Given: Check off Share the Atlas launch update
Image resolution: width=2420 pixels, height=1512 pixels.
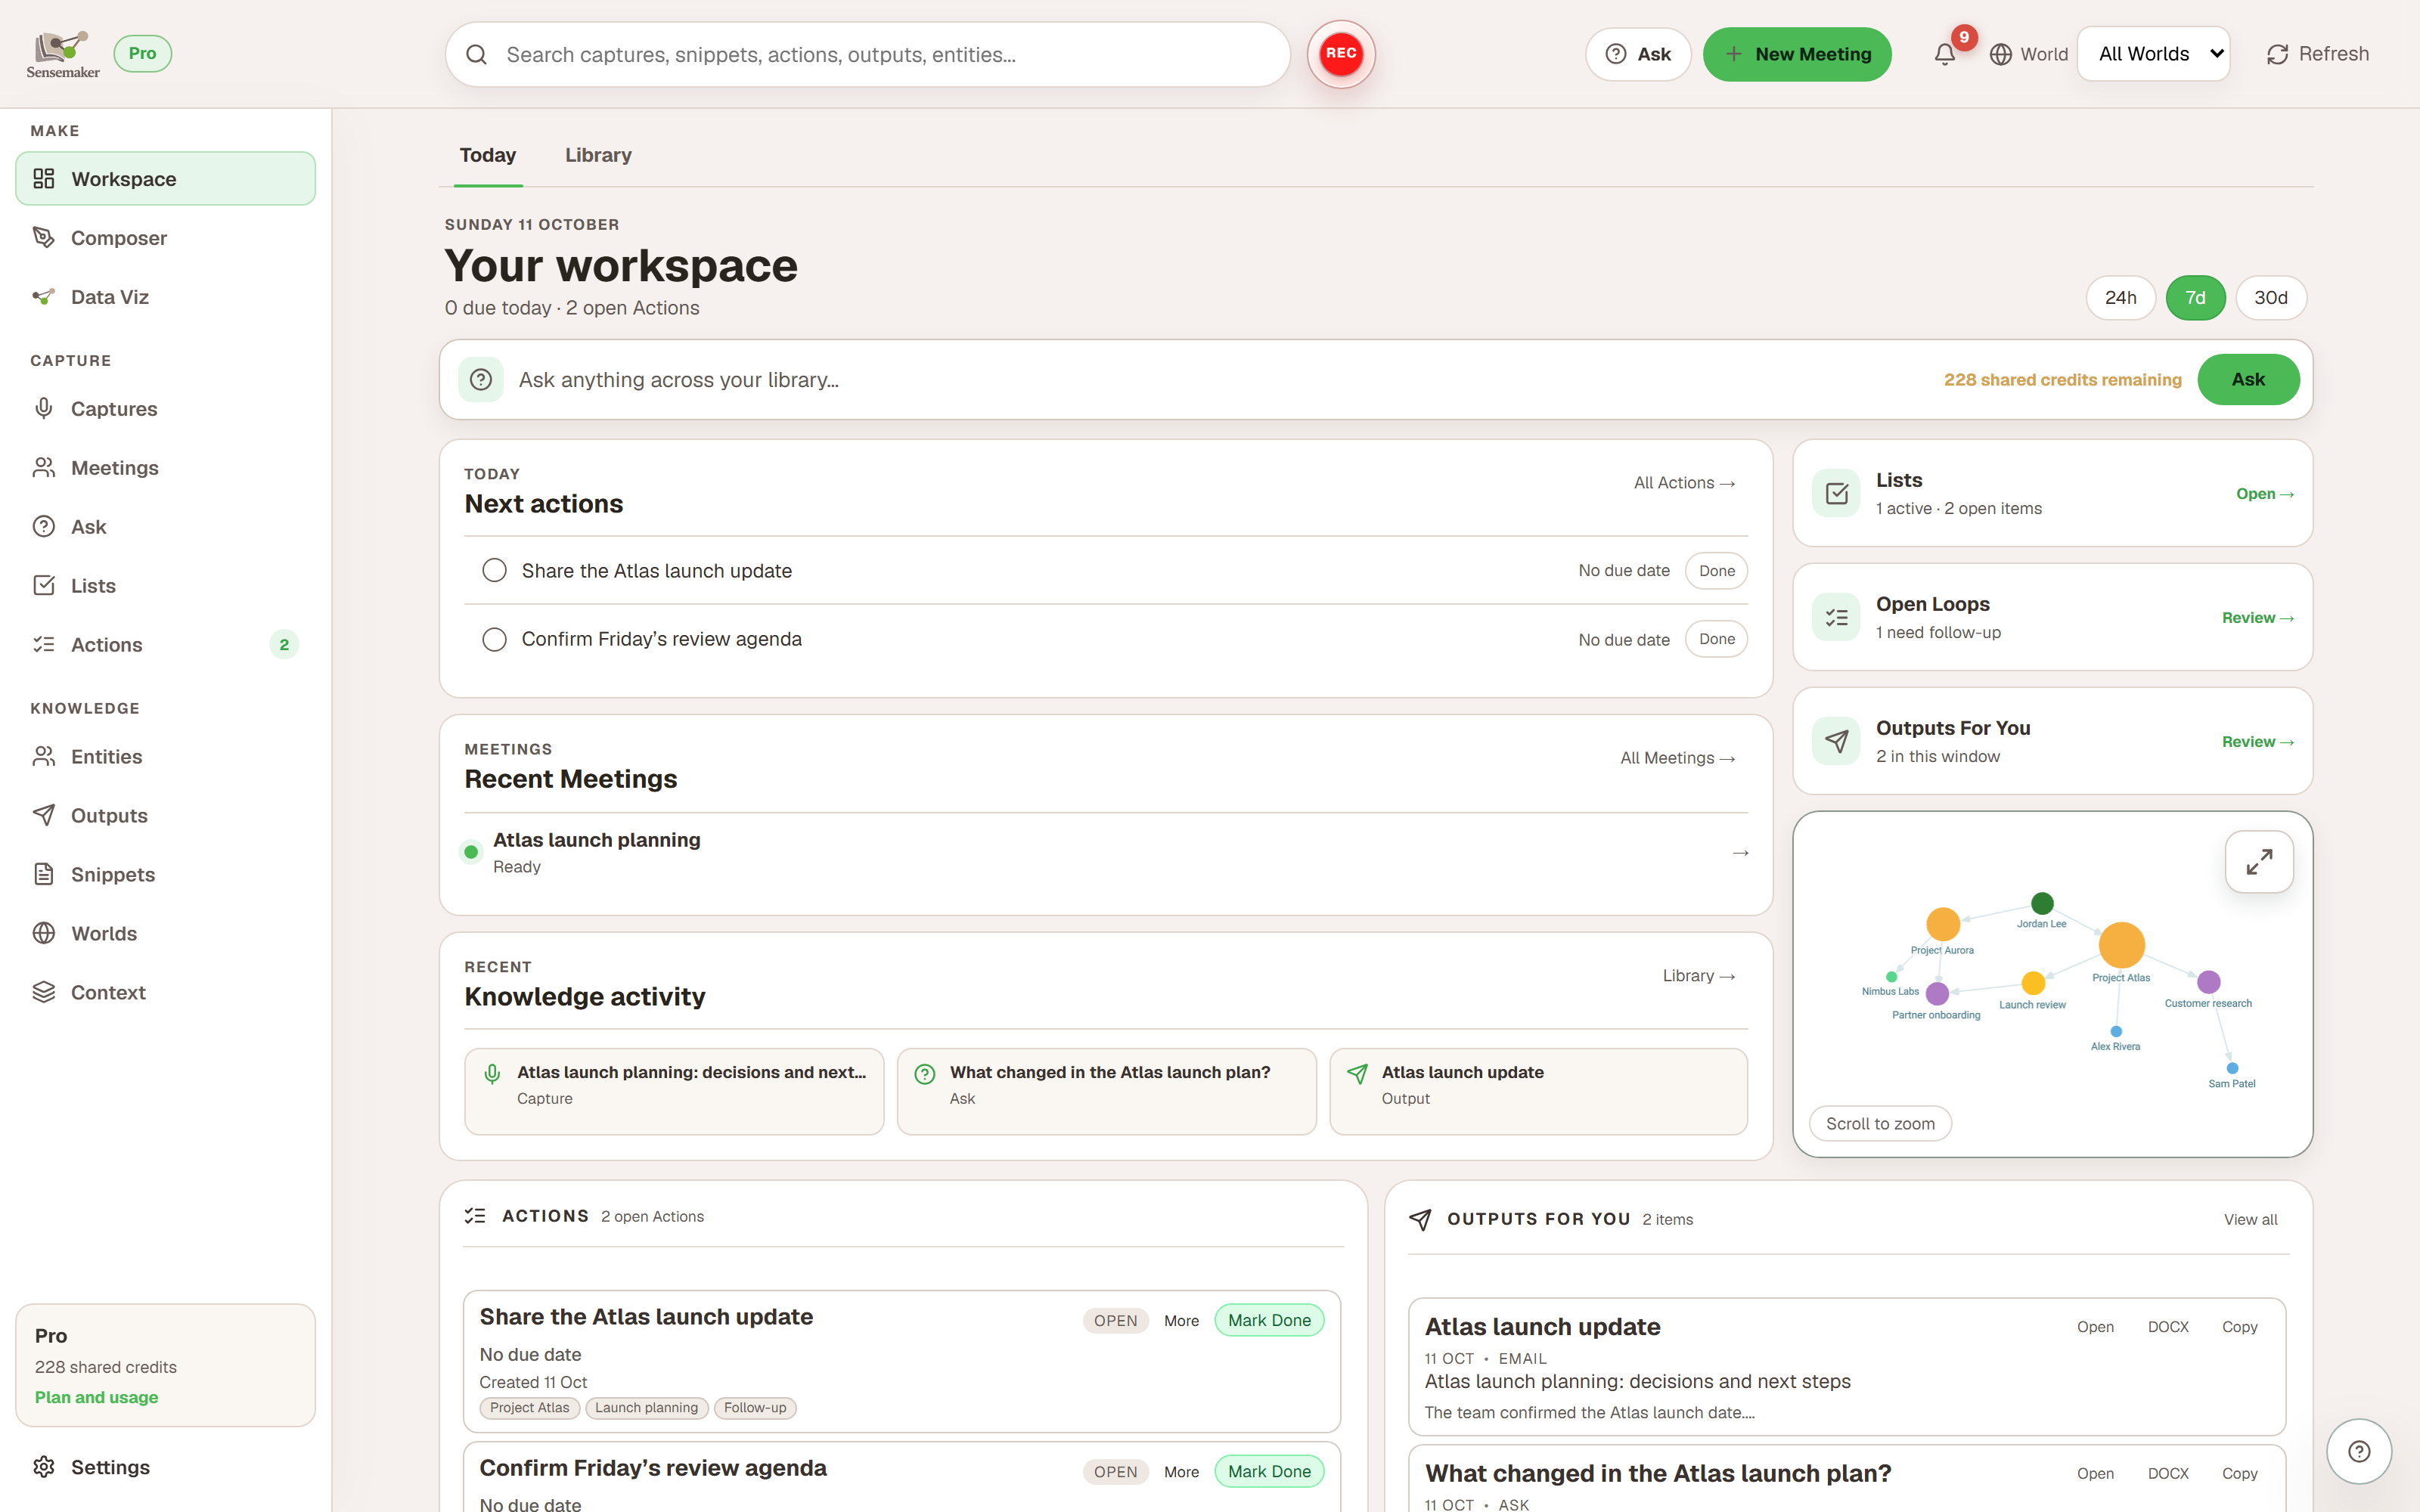Looking at the screenshot, I should point(494,570).
